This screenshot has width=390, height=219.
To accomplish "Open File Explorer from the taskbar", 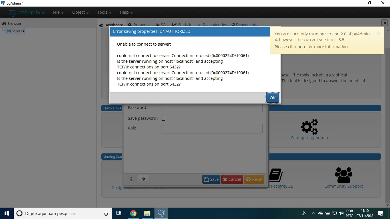I will (x=147, y=213).
